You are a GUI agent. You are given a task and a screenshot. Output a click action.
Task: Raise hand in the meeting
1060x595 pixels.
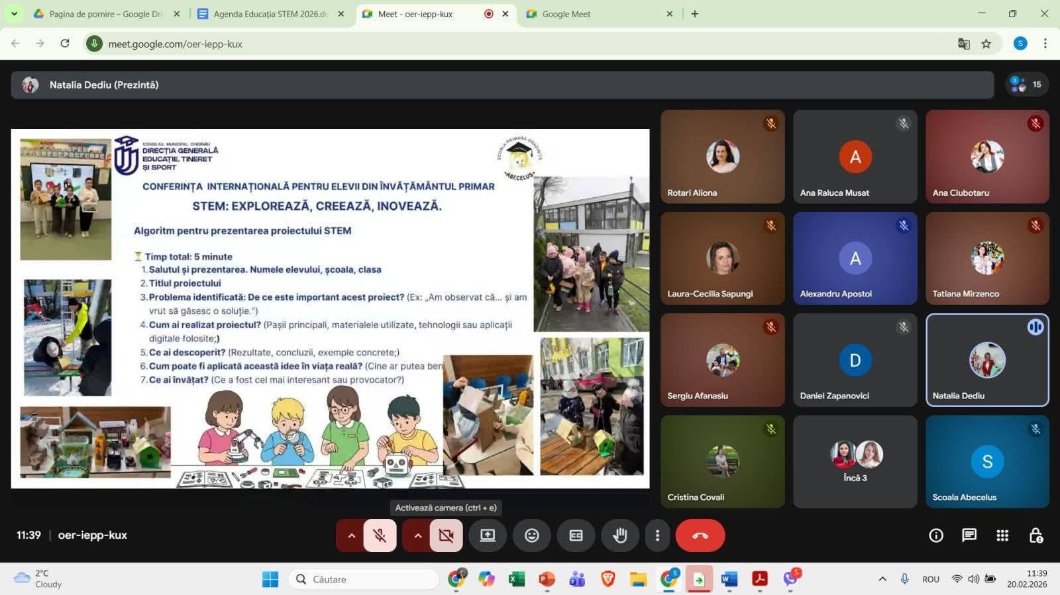tap(619, 535)
